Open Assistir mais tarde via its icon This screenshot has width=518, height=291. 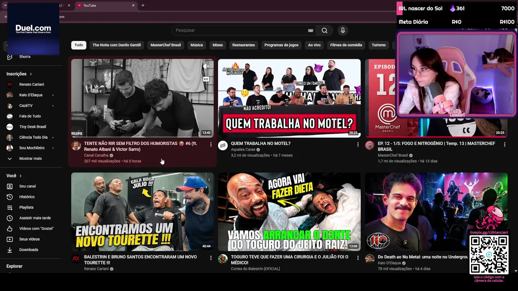[10, 218]
